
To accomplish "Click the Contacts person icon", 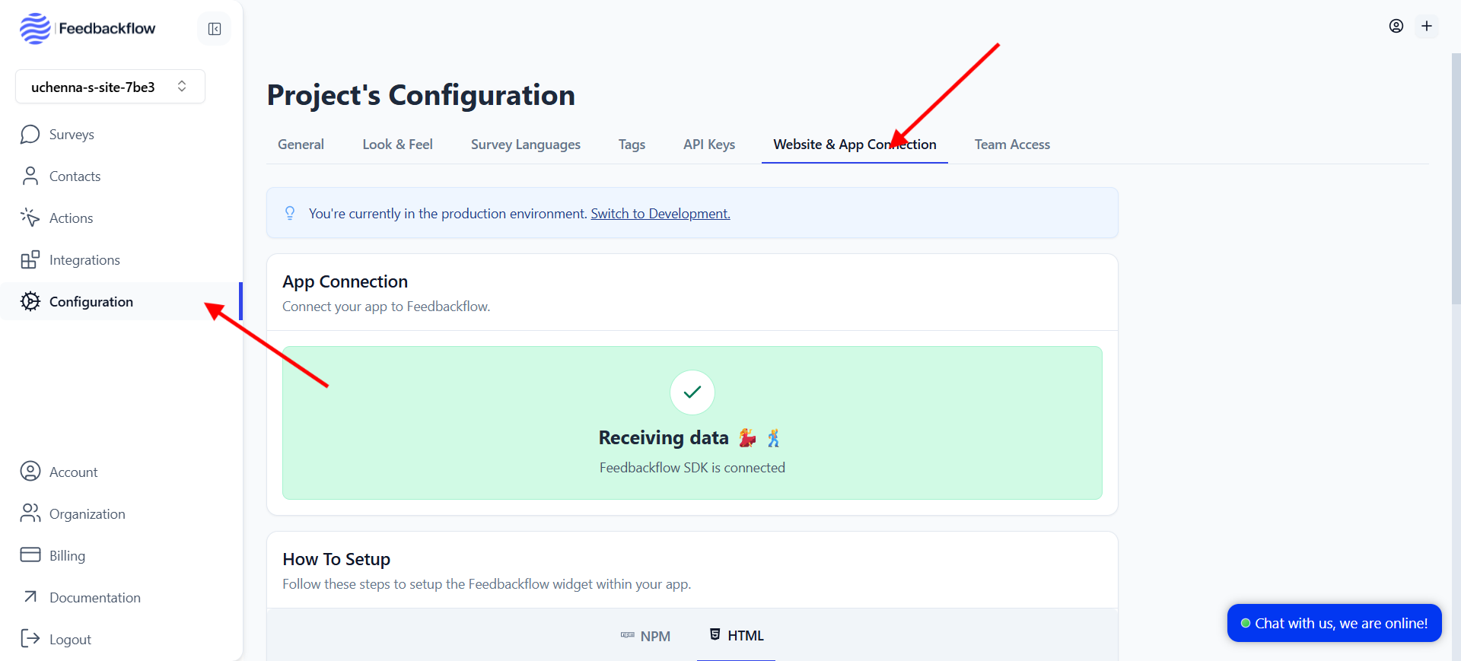I will coord(30,176).
